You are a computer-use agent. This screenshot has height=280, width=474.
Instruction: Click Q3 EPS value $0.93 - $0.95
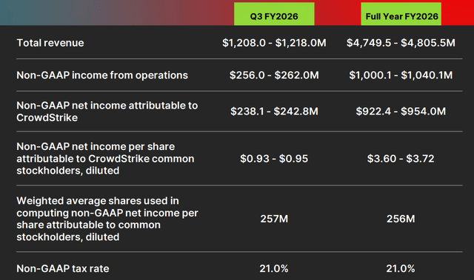coord(274,159)
